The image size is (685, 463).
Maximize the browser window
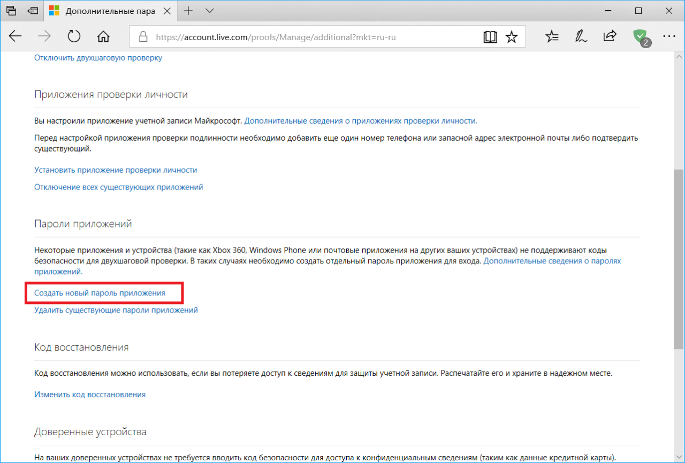tap(638, 11)
